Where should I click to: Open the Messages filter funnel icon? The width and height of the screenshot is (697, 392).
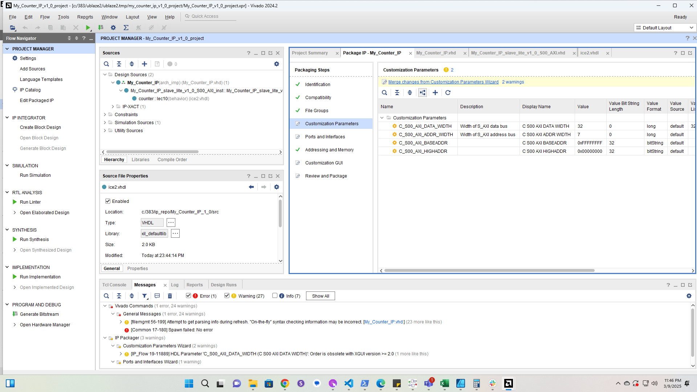click(144, 296)
